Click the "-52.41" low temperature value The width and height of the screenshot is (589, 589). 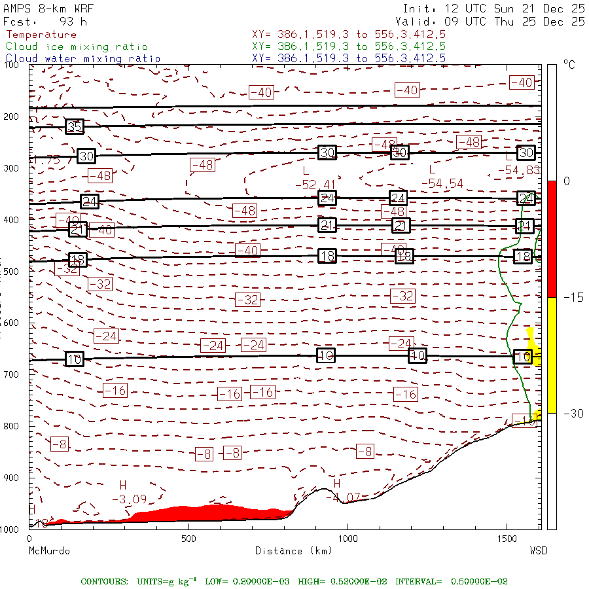point(315,185)
